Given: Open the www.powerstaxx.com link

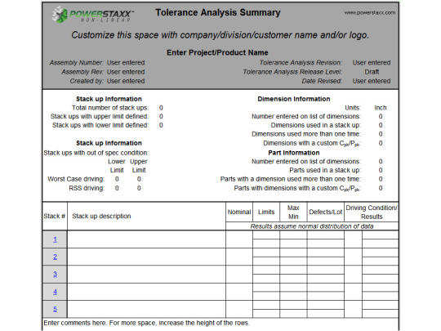Looking at the screenshot, I should pos(370,12).
